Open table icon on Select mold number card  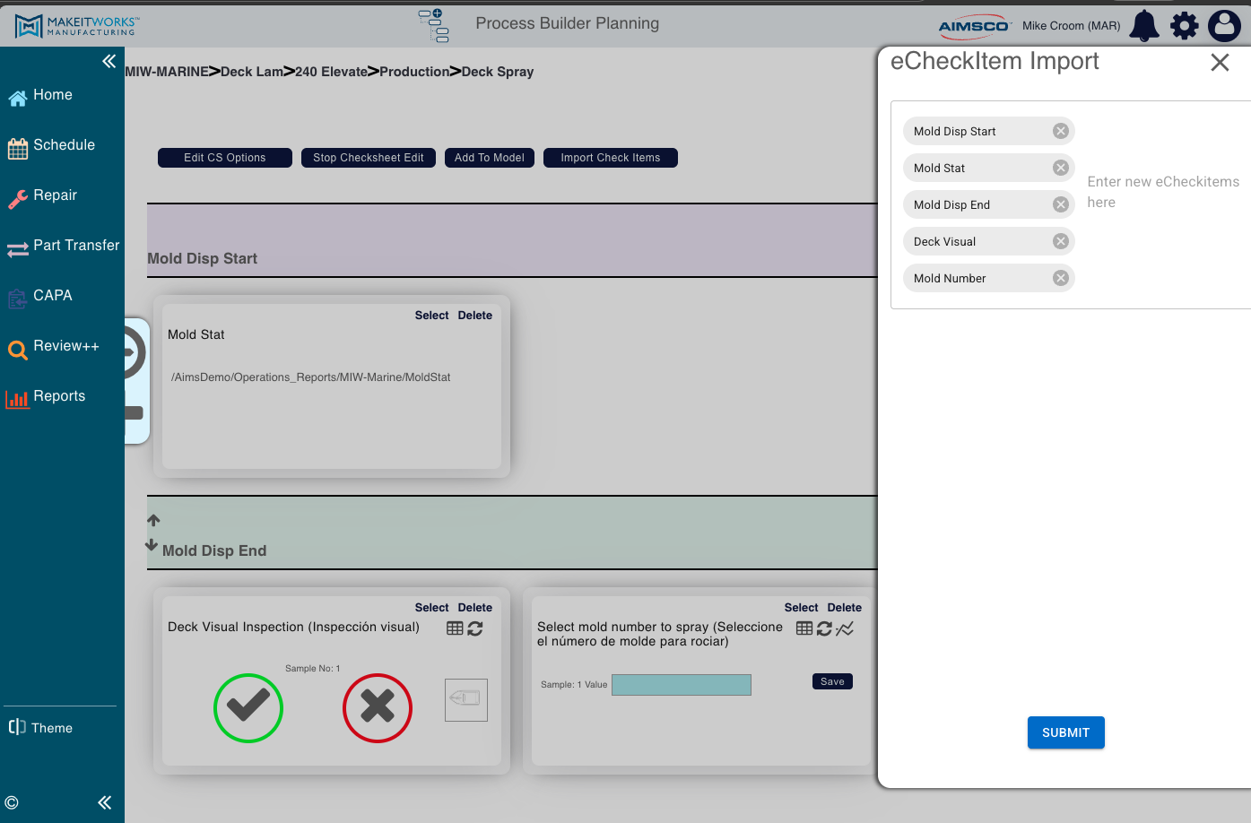pos(804,628)
